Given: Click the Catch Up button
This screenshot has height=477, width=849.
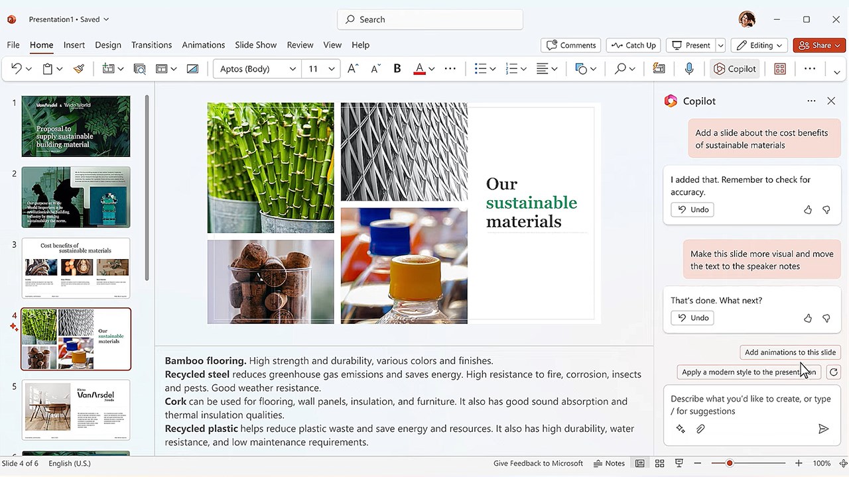Looking at the screenshot, I should click(x=633, y=45).
